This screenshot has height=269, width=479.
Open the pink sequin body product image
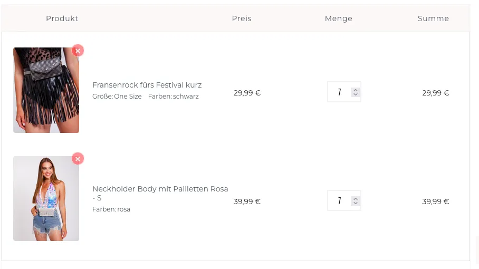click(x=46, y=198)
